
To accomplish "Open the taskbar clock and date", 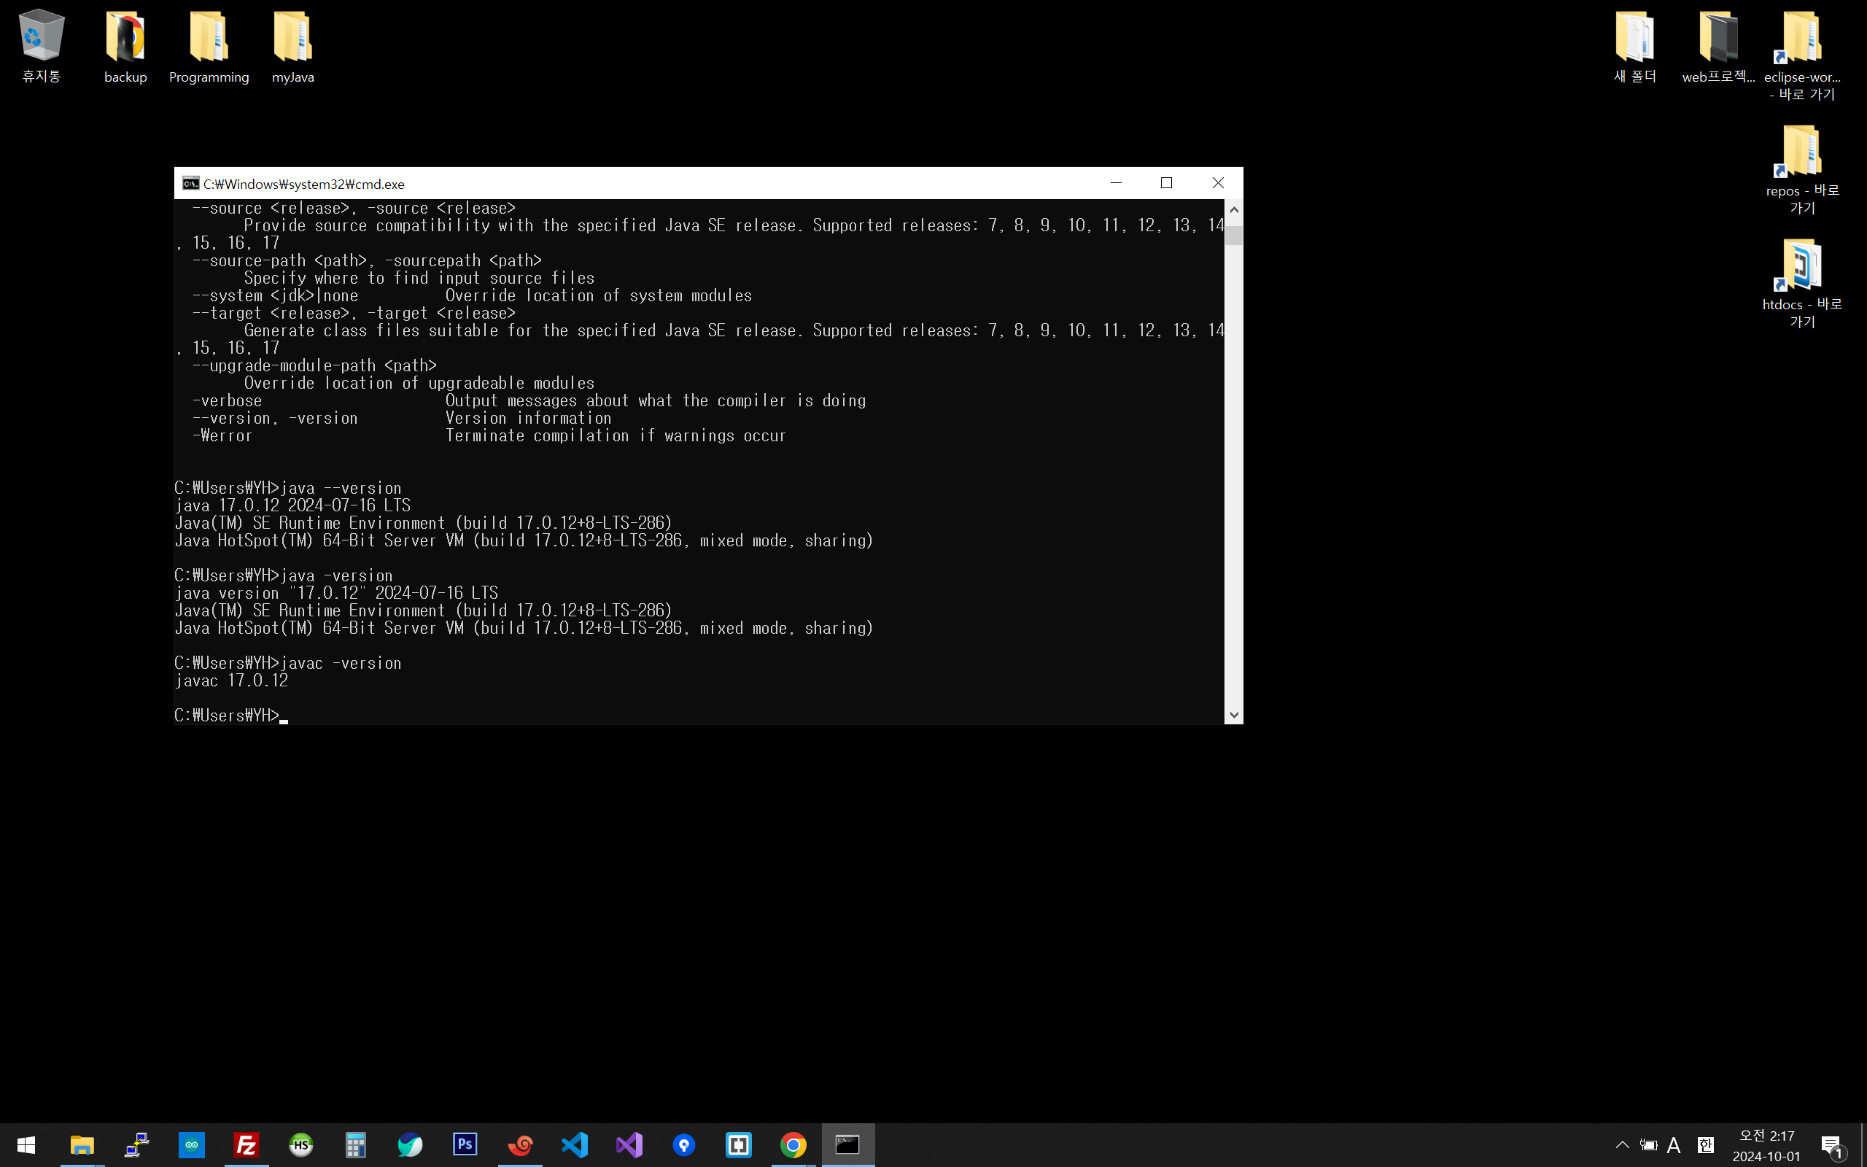I will tap(1766, 1144).
